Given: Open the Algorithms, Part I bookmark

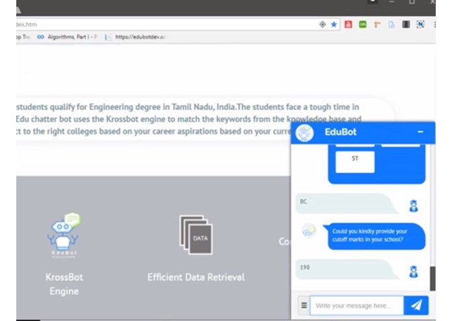Looking at the screenshot, I should [68, 37].
